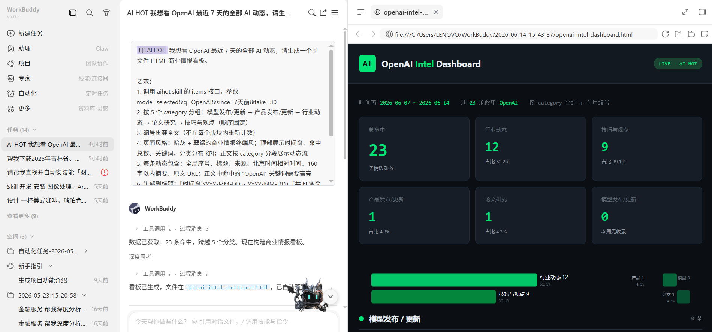712x332 pixels.
Task: Collapse the 新手指引 section
Action: 51,266
